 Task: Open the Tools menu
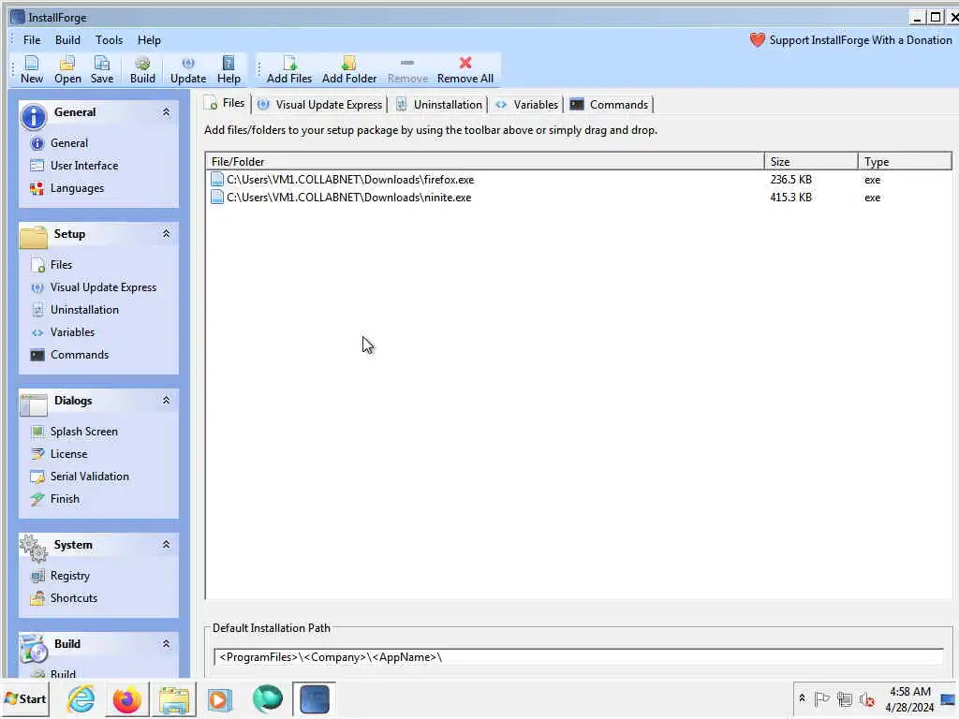coord(109,40)
